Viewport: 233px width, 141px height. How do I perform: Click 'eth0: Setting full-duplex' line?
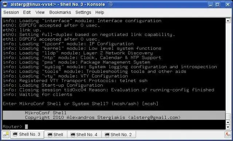coord(89,35)
